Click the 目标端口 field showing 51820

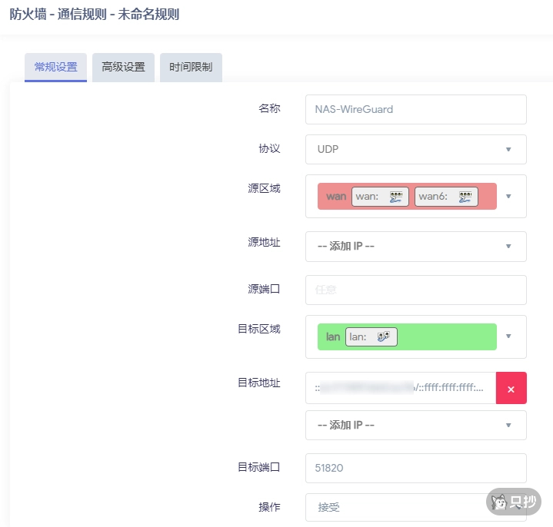click(416, 468)
